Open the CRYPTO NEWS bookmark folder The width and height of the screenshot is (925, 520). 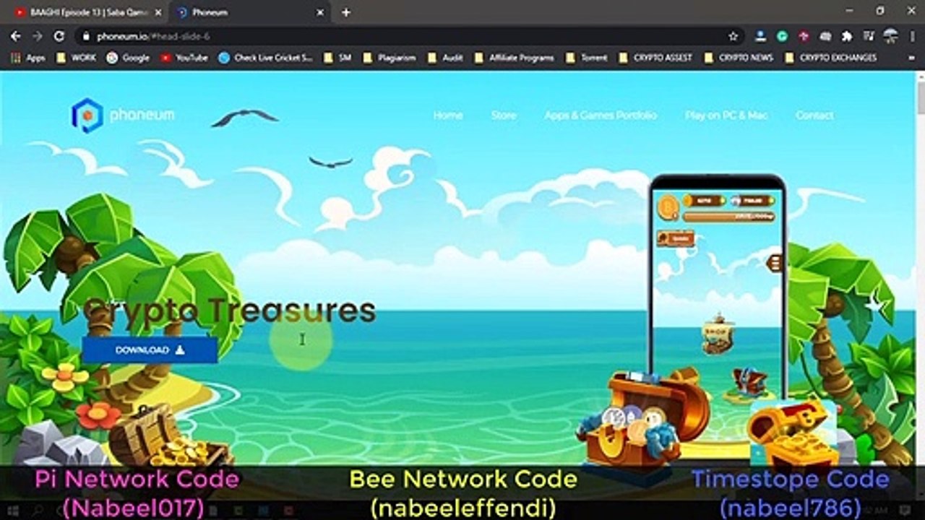click(739, 58)
